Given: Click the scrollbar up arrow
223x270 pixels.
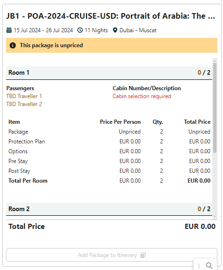Looking at the screenshot, I should (x=215, y=61).
